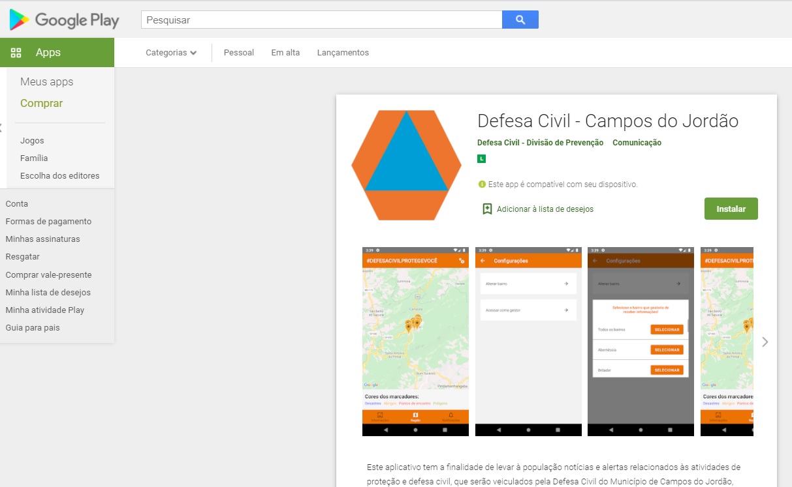Open the Comunicação category link

click(637, 143)
